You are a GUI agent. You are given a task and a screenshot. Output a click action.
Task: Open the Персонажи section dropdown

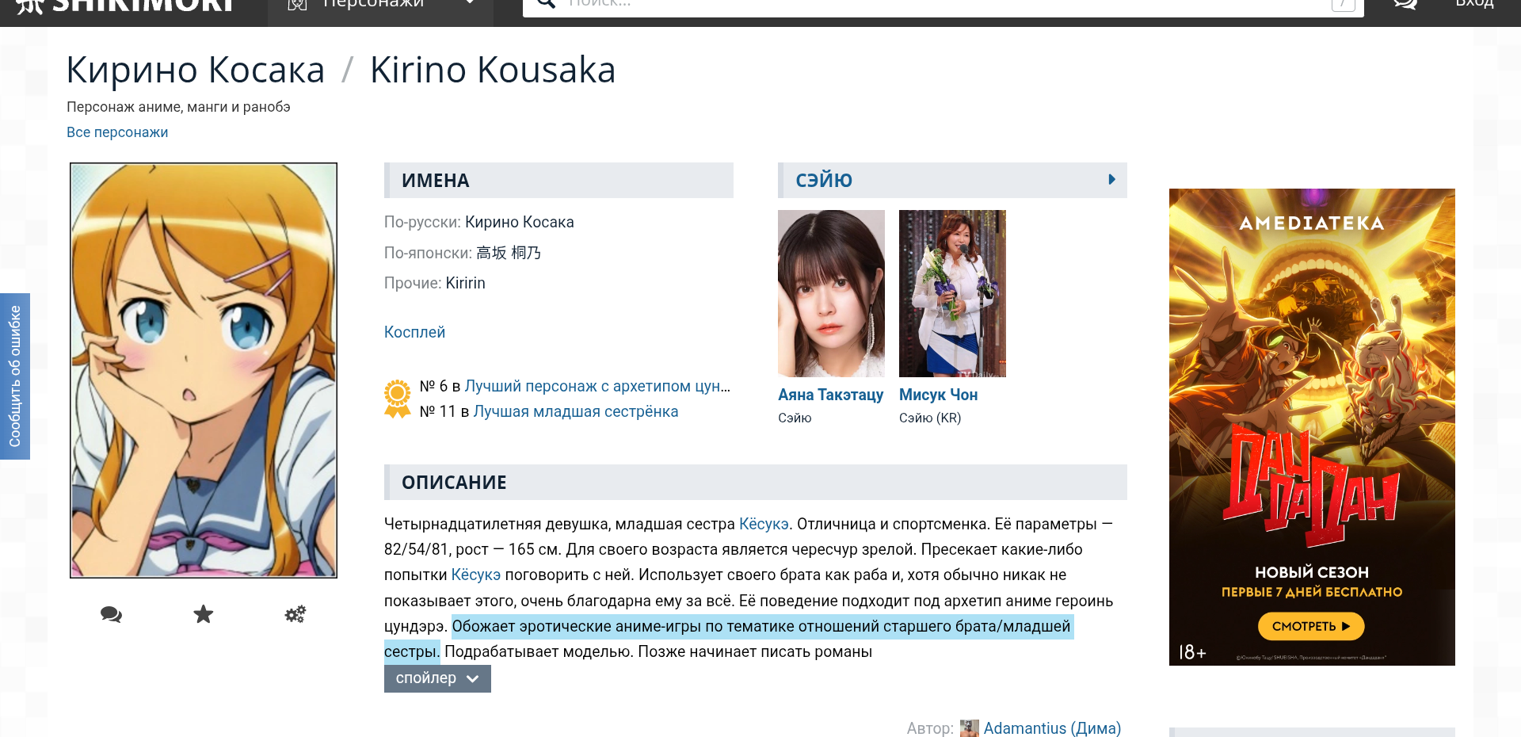380,6
